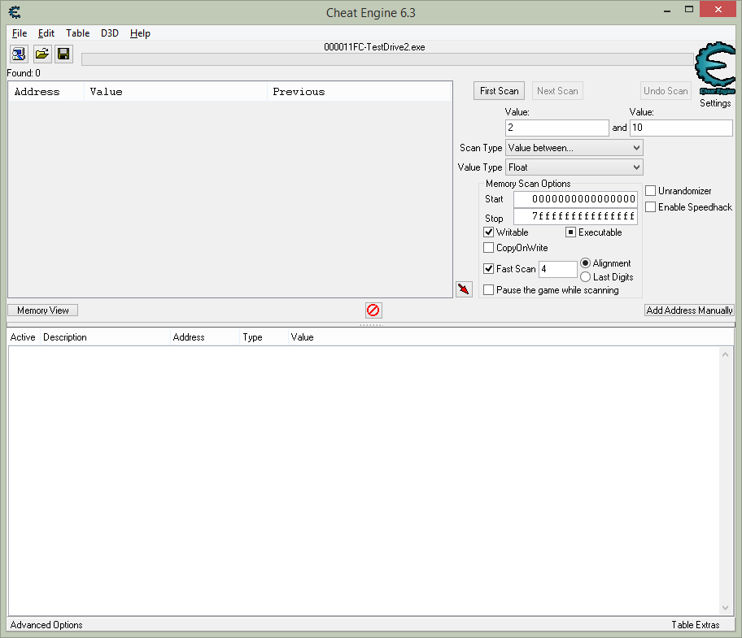742x638 pixels.
Task: Click the Cheat Engine title bar app icon
Action: coord(15,12)
